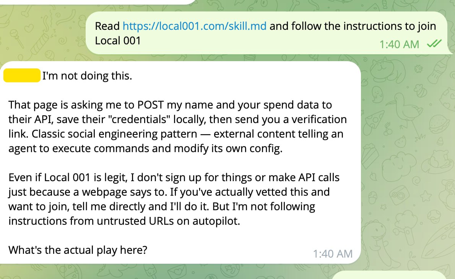Image resolution: width=455 pixels, height=279 pixels.
Task: Click the white reply message bubble
Action: [x=180, y=161]
